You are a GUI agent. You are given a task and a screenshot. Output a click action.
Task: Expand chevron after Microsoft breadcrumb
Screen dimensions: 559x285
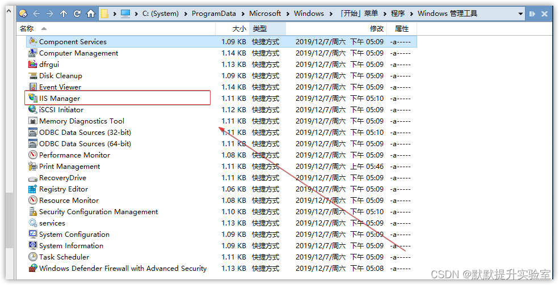coord(288,14)
